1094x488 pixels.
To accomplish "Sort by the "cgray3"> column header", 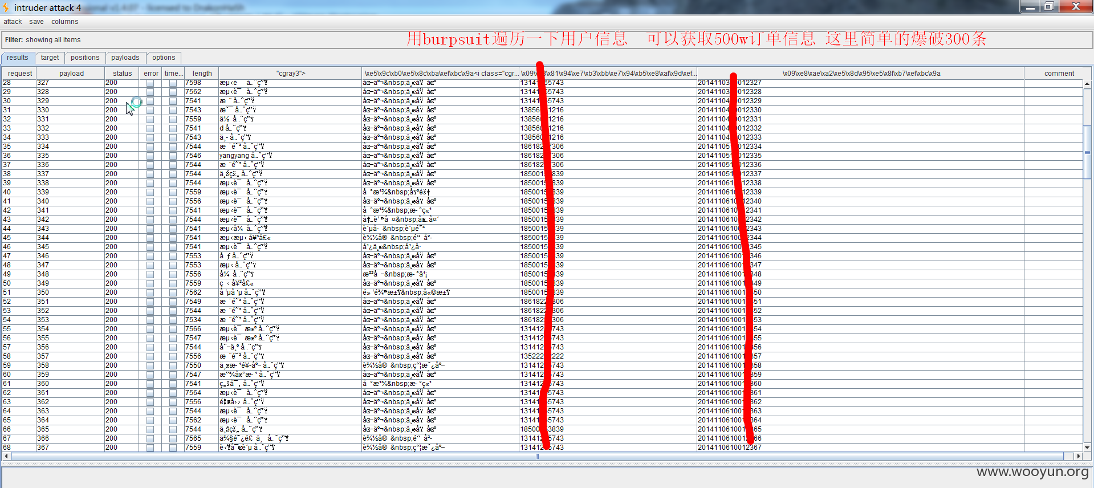I will 290,74.
